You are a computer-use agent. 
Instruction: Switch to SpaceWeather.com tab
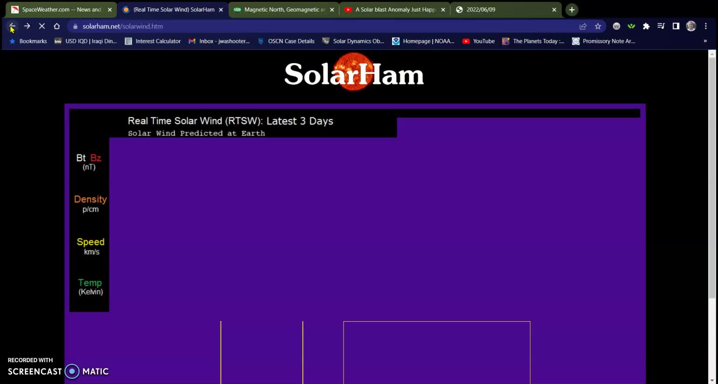tap(61, 10)
